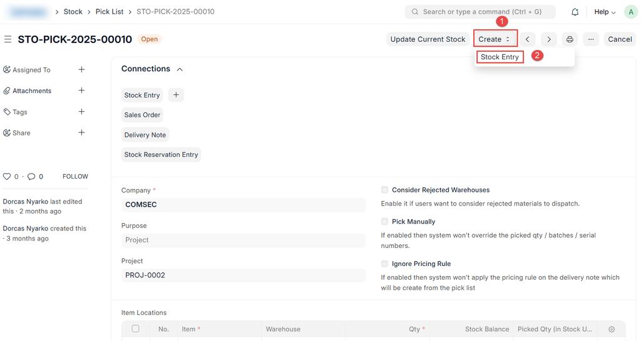Expand the Help dropdown menu
Viewport: 641px width, 341px height.
point(605,12)
